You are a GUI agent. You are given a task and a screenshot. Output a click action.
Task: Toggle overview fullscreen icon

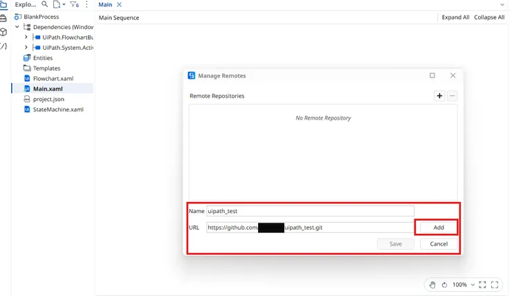tap(495, 285)
